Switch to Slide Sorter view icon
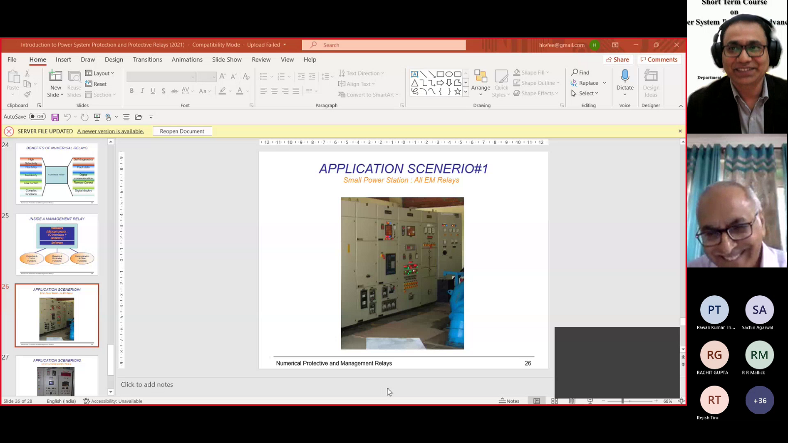Image resolution: width=788 pixels, height=443 pixels. tap(555, 401)
